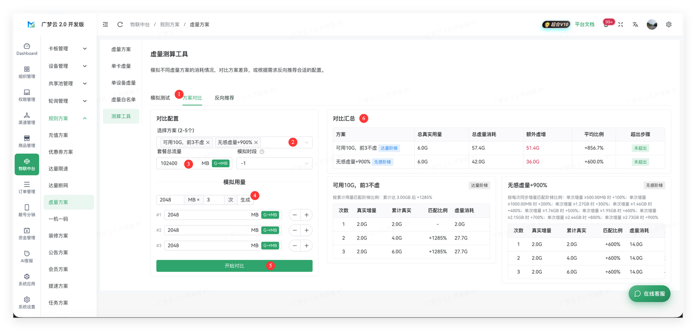696x331 pixels.
Task: Add a row after #1 with plus
Action: click(x=307, y=215)
